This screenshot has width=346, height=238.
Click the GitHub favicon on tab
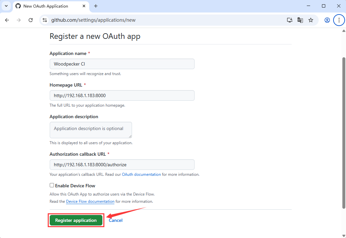18,6
